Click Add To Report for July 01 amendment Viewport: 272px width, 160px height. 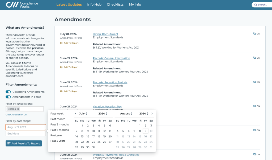[x=69, y=43]
